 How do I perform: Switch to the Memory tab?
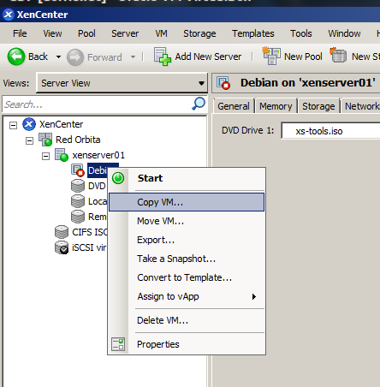tap(276, 106)
